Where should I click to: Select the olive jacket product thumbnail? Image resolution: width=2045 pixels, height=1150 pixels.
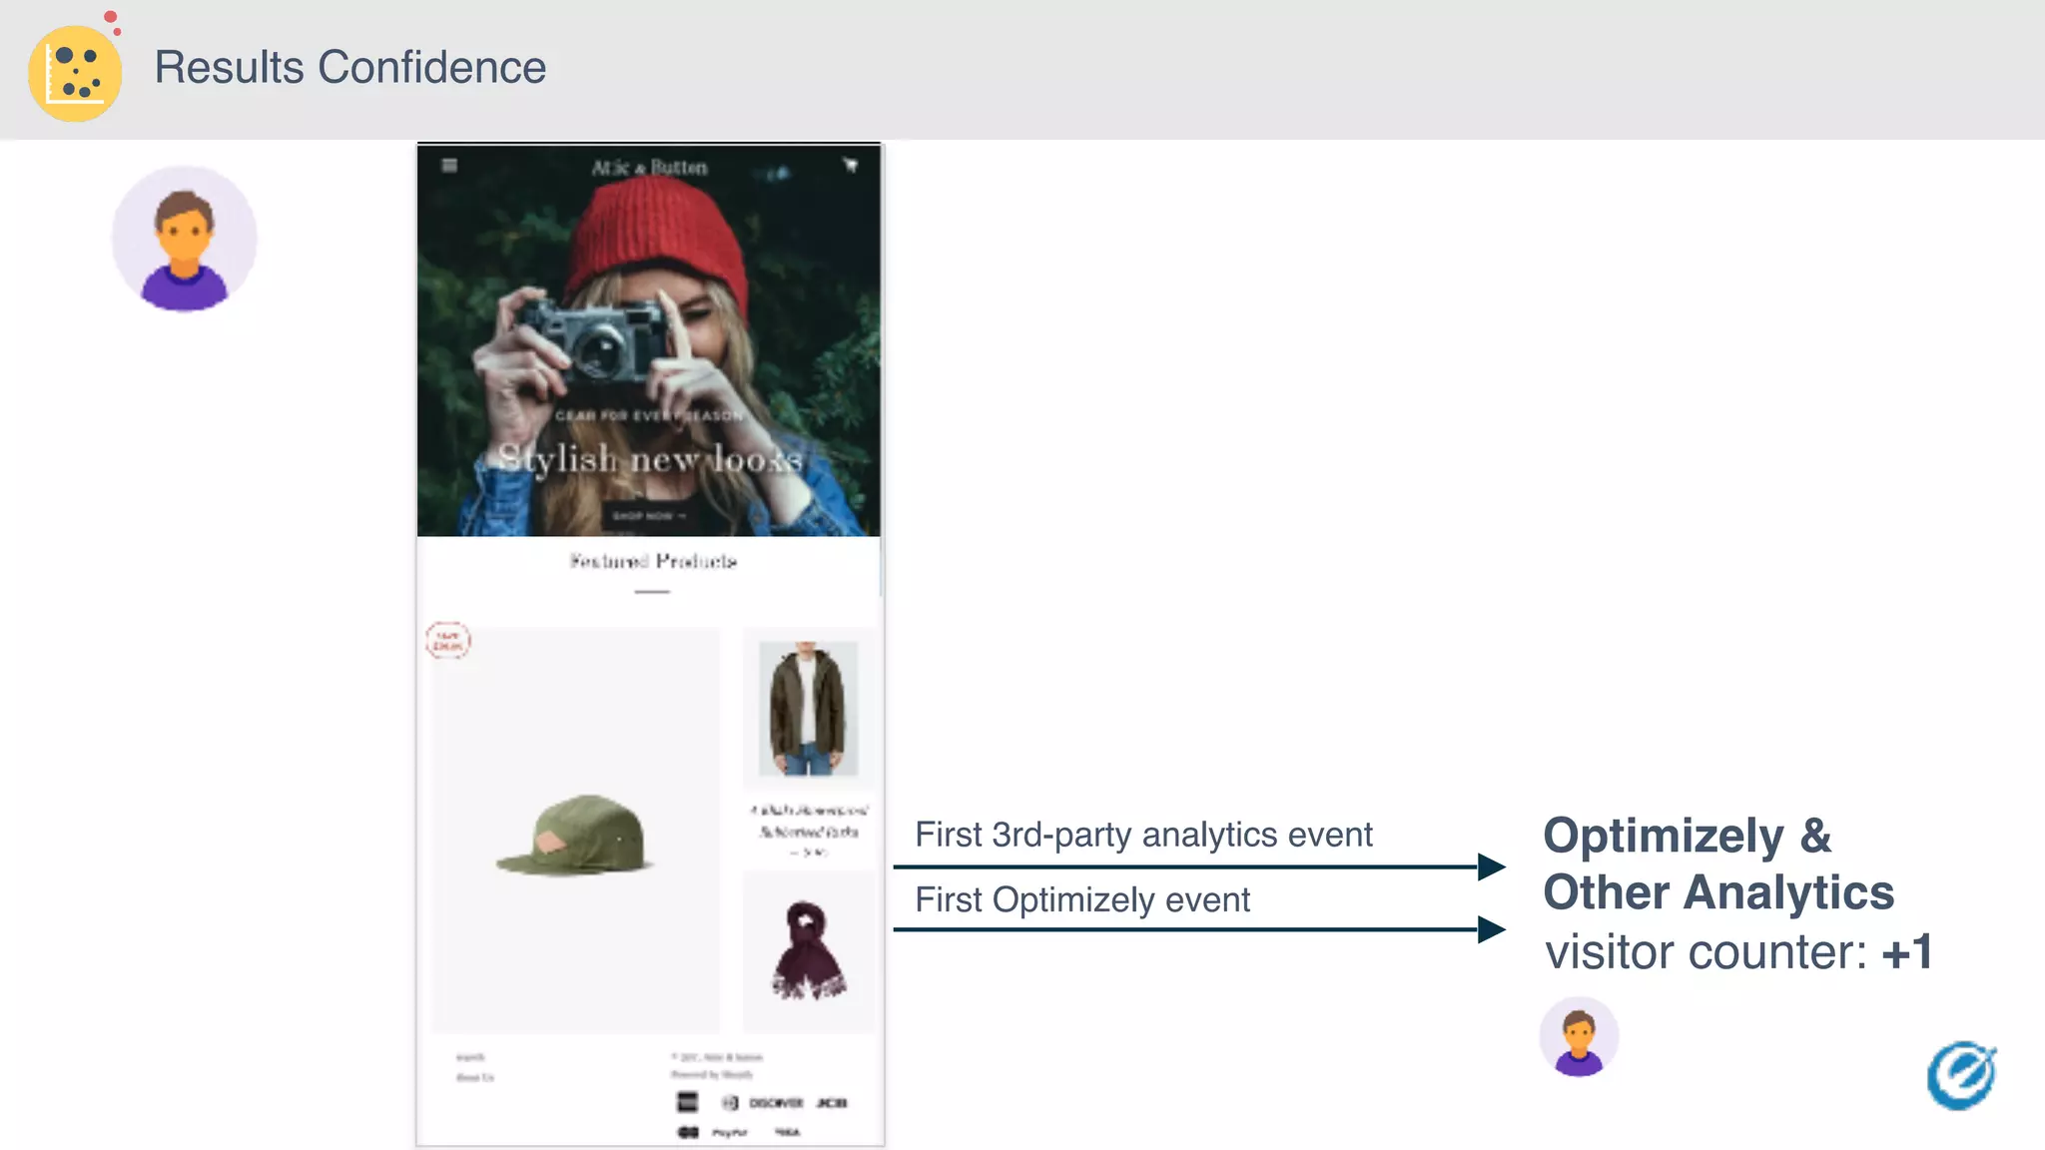point(808,709)
